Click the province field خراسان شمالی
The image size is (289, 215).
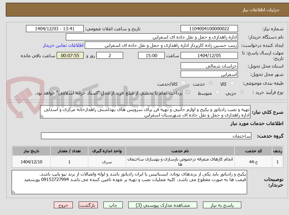click(209, 66)
